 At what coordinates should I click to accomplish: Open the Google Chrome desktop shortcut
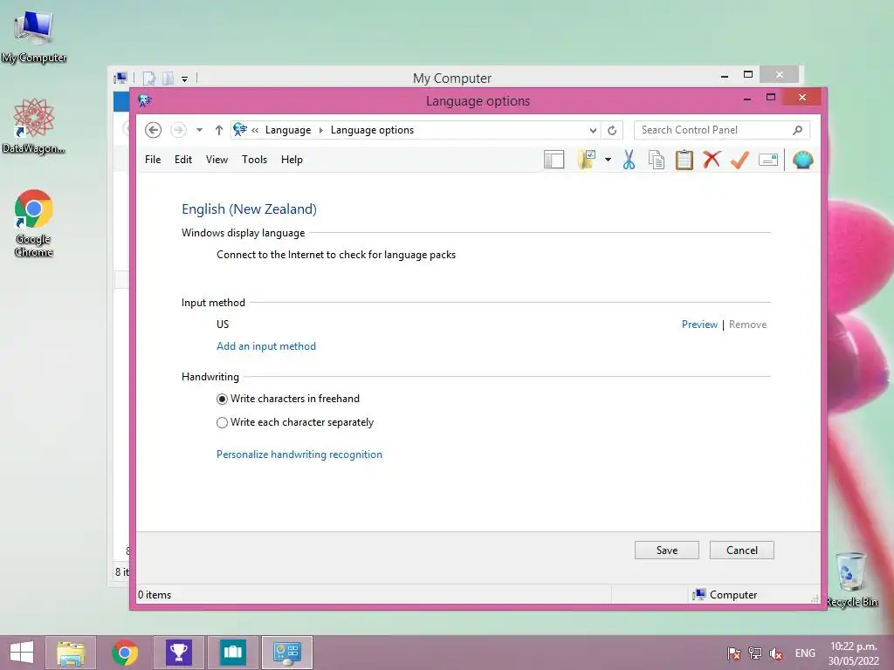click(34, 223)
